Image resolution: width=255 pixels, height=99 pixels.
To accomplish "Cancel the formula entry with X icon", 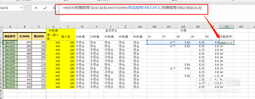I will point(36,8).
